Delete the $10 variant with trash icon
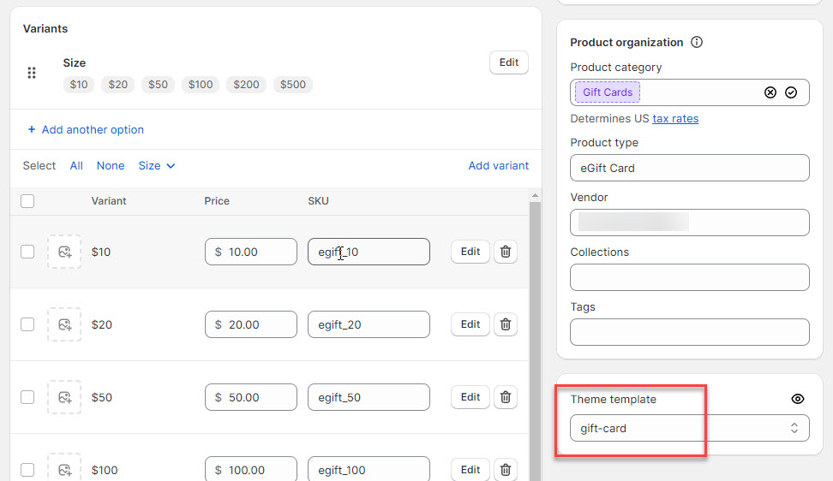 [506, 252]
